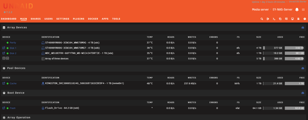
Task: Open the feedback speech-bubble icon
Action: click(x=286, y=19)
